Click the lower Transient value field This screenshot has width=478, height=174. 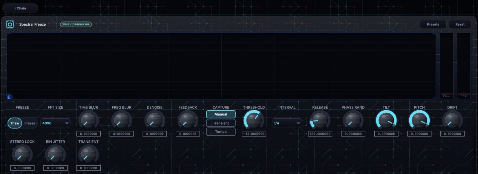point(88,168)
